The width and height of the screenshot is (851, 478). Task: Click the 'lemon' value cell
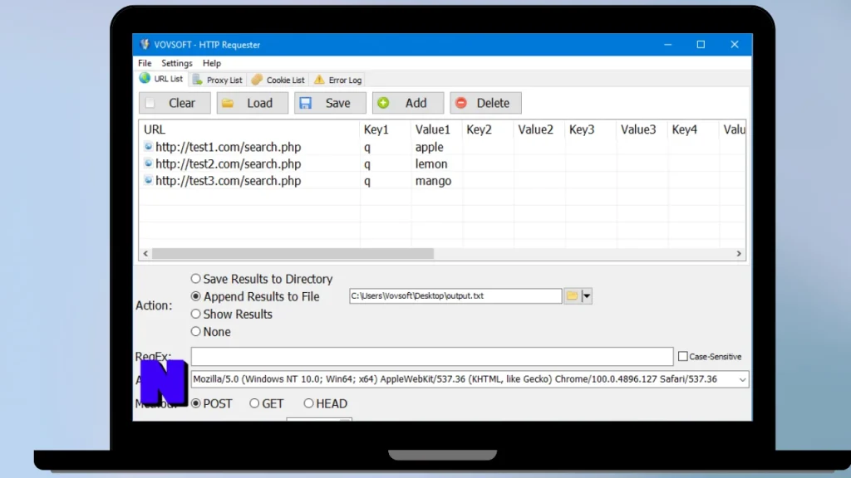[x=431, y=163]
